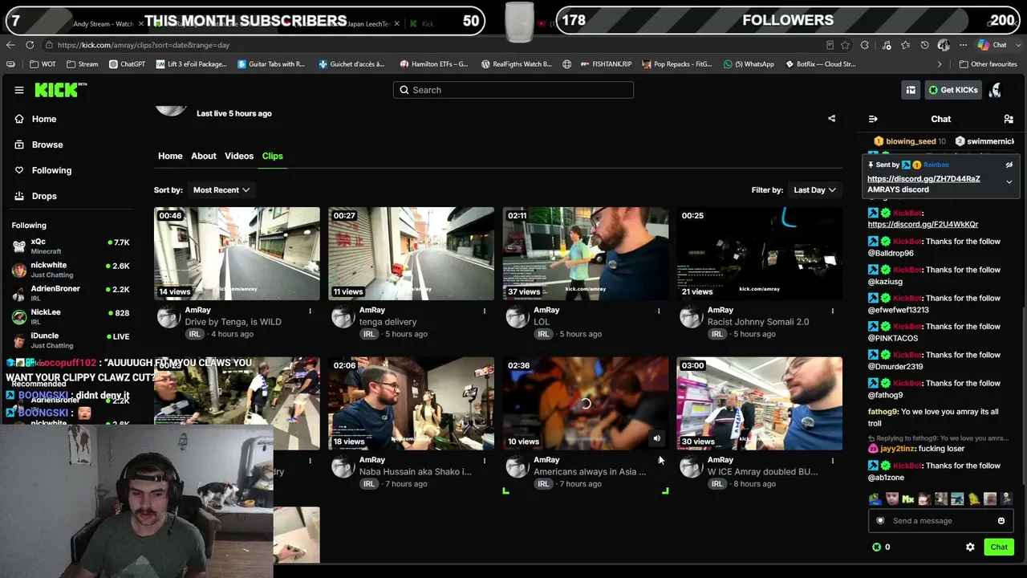This screenshot has width=1027, height=578.
Task: Open options for 'Drive by Tenga' clip
Action: (310, 311)
